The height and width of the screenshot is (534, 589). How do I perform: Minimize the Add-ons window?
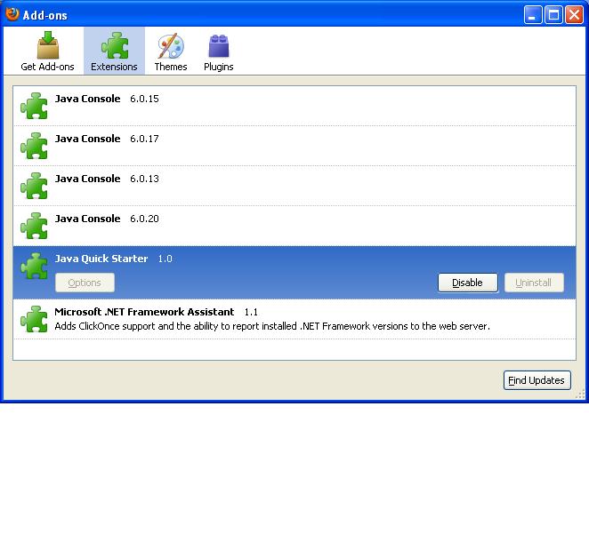coord(533,15)
